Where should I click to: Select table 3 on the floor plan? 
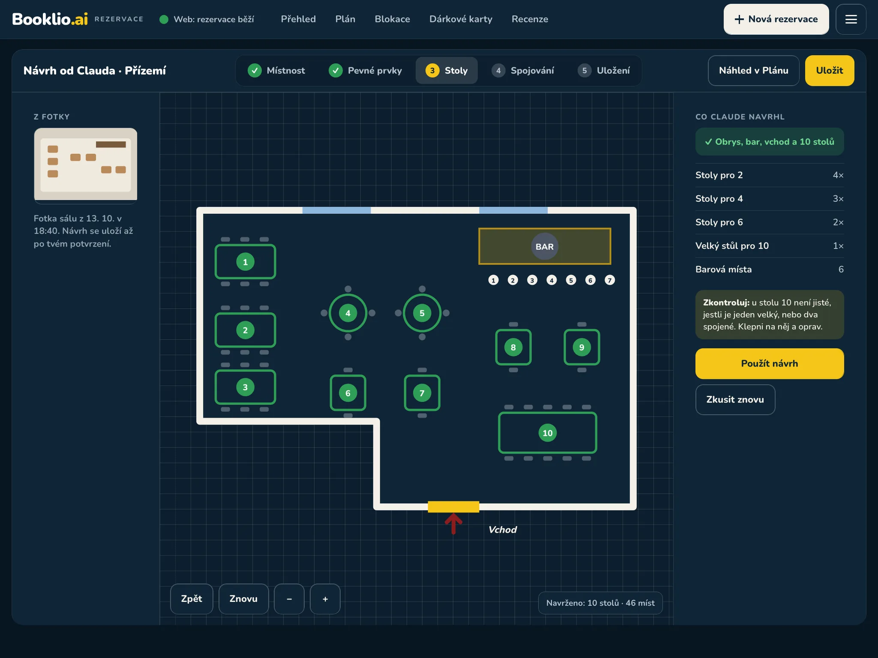click(x=245, y=387)
